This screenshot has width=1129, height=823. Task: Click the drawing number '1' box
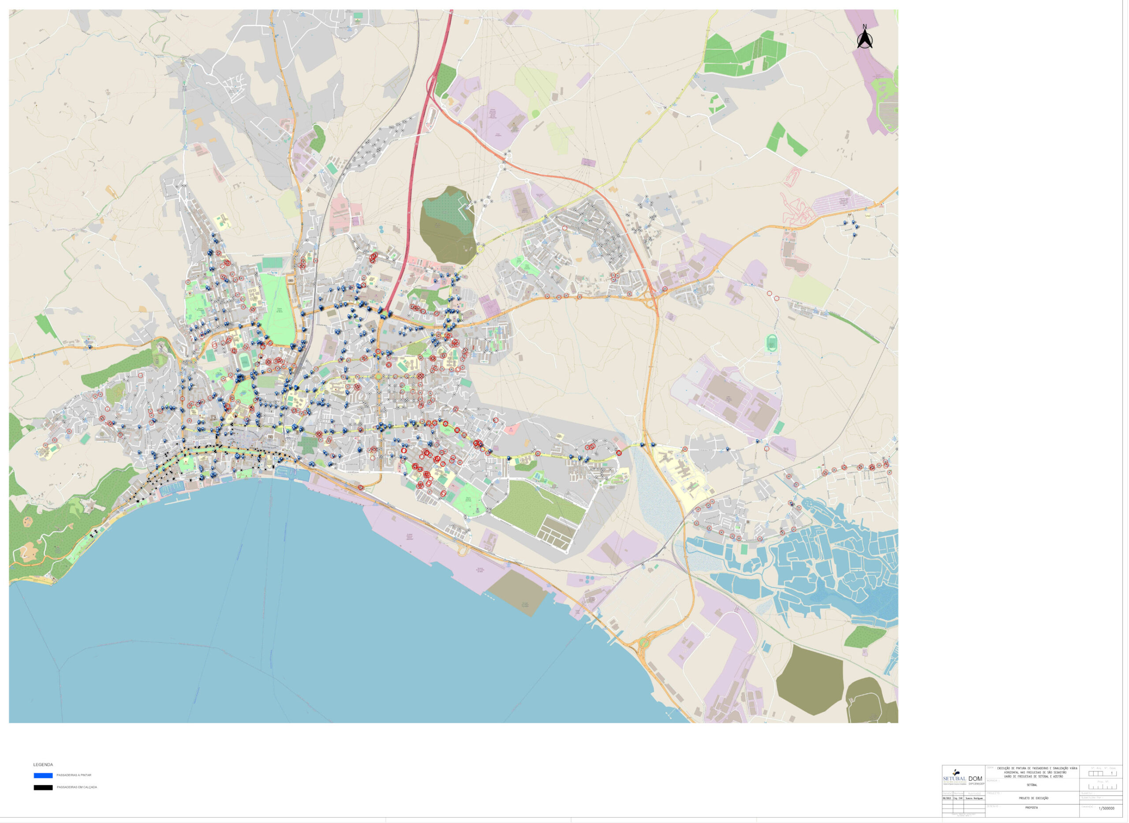(1113, 774)
